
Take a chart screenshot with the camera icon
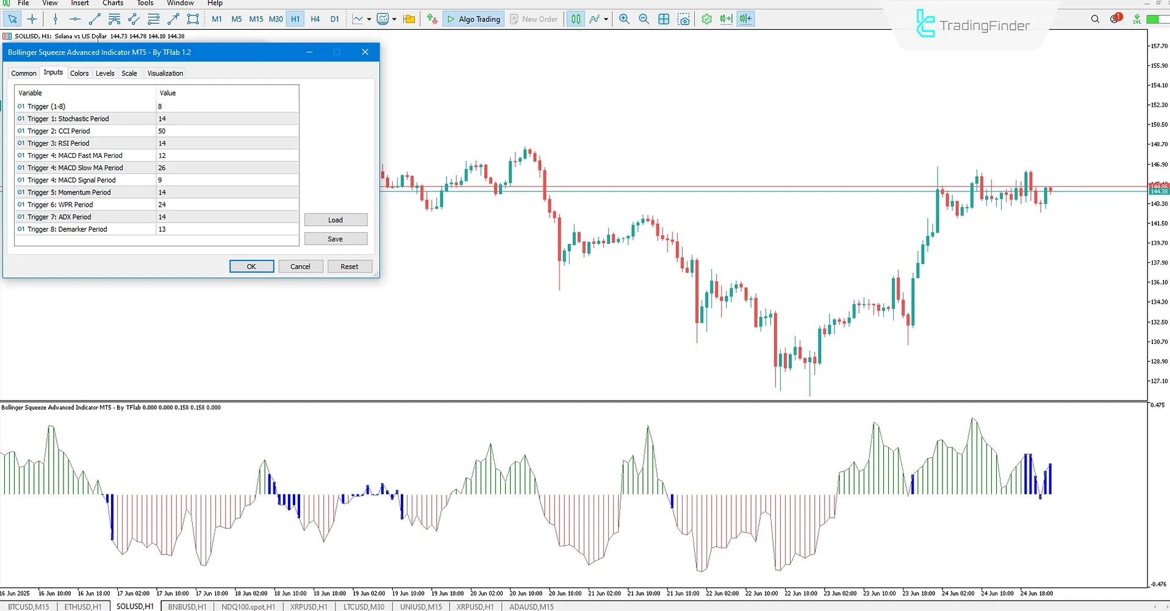click(x=683, y=19)
